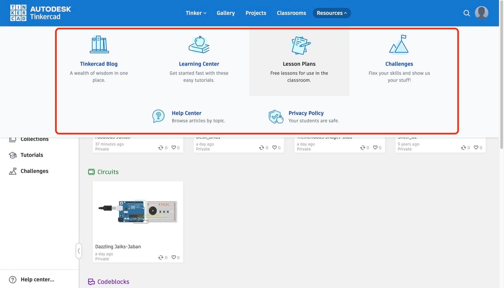Select Challenges in the sidebar
Viewport: 504px width, 288px height.
point(34,171)
